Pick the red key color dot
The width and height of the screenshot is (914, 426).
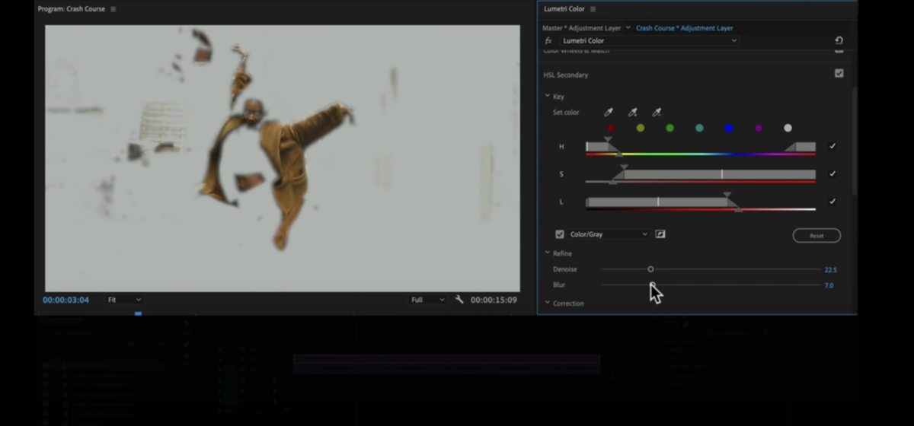point(611,129)
